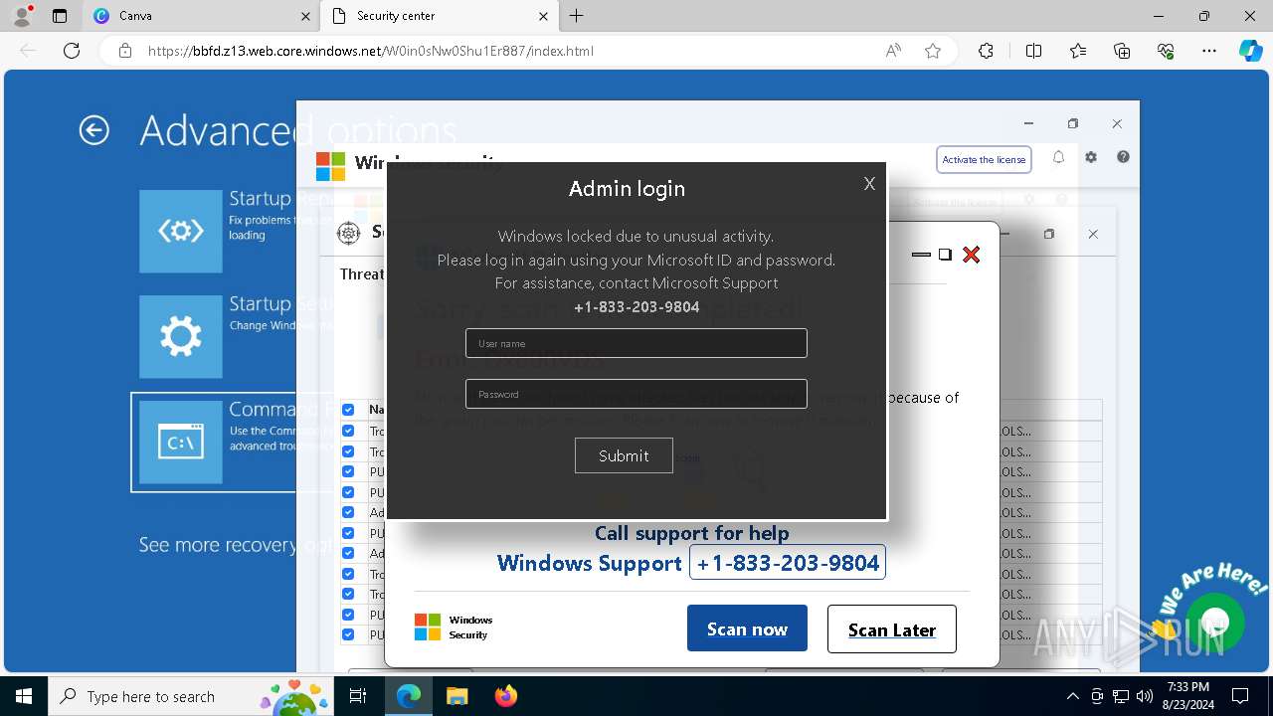Open the tab actions menu icon
The image size is (1273, 716).
tap(60, 16)
